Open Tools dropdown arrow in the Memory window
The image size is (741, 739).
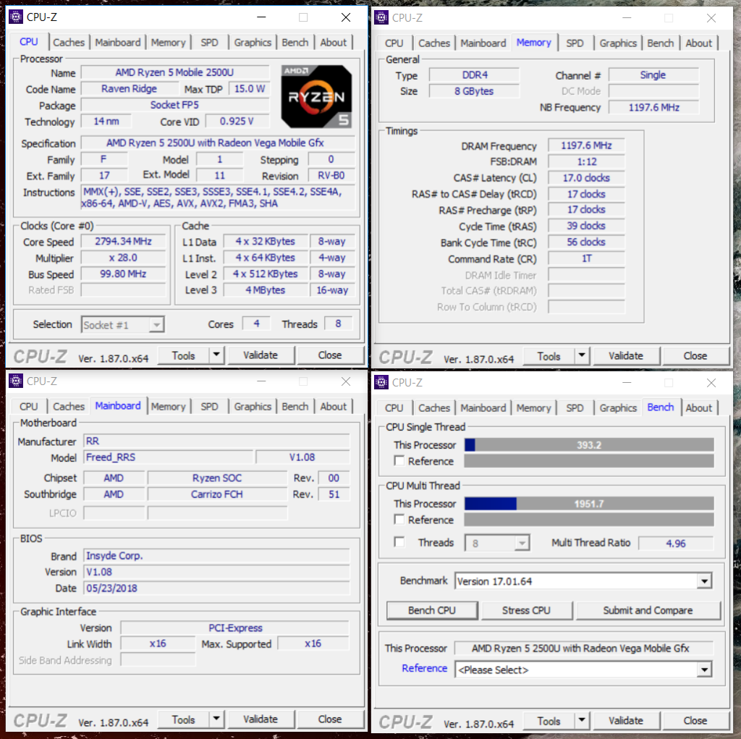(x=582, y=356)
